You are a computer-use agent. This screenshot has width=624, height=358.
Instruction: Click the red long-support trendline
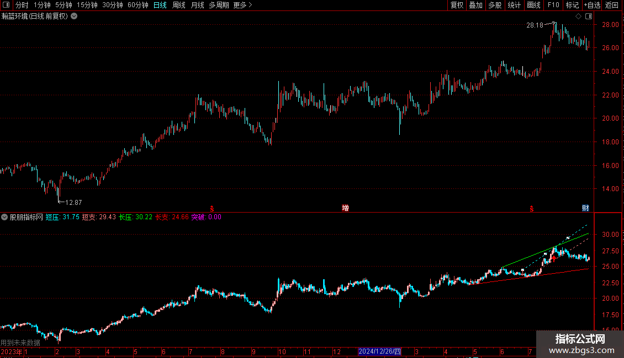tap(529, 276)
